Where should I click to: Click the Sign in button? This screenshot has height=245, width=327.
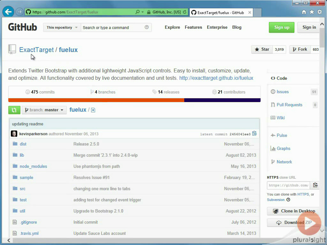pyautogui.click(x=309, y=27)
